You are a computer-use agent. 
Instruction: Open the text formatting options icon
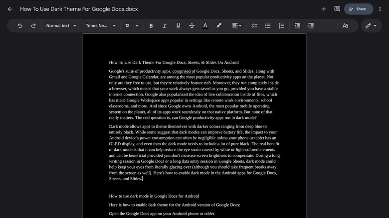(345, 26)
